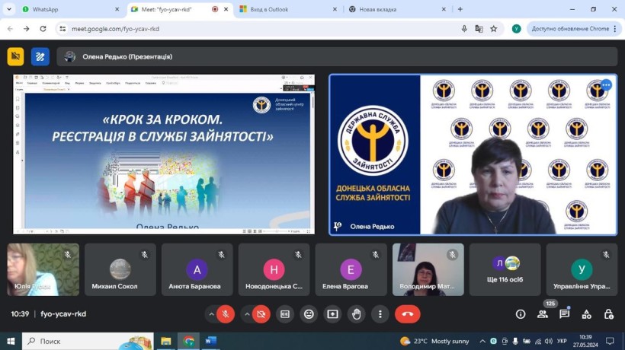Bookmark this page with star icon

pyautogui.click(x=494, y=29)
